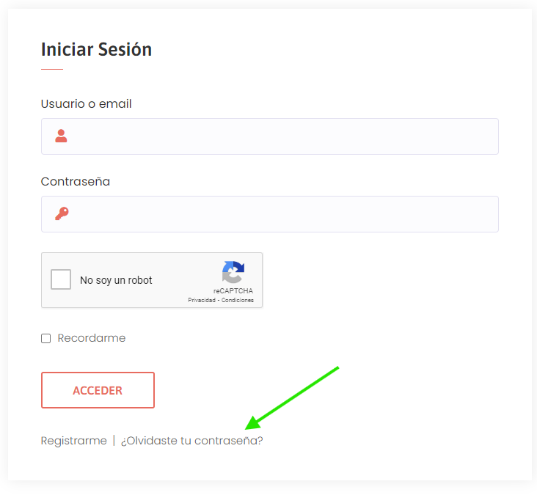Click the Contraseña field label
537x495 pixels.
76,181
